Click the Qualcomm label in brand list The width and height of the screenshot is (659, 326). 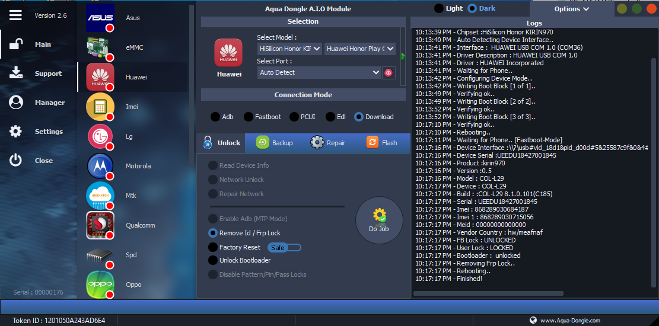click(x=141, y=225)
